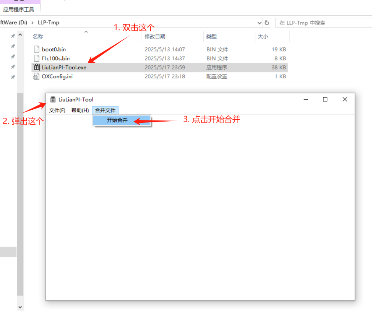Select the boot0.bin file icon

point(37,49)
